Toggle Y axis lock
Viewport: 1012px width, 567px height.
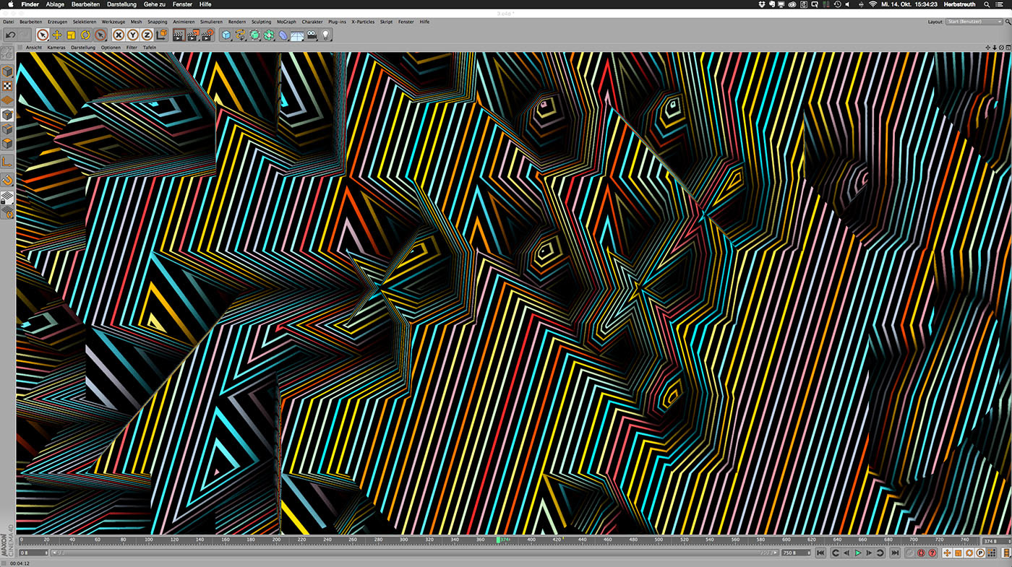(133, 35)
